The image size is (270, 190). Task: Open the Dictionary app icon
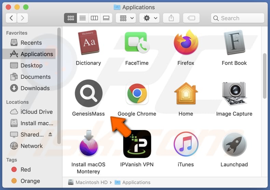pos(89,42)
